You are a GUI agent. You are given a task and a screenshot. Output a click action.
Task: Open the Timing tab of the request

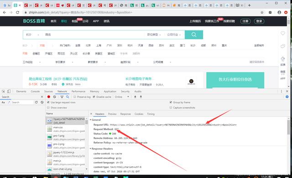tap(151, 114)
